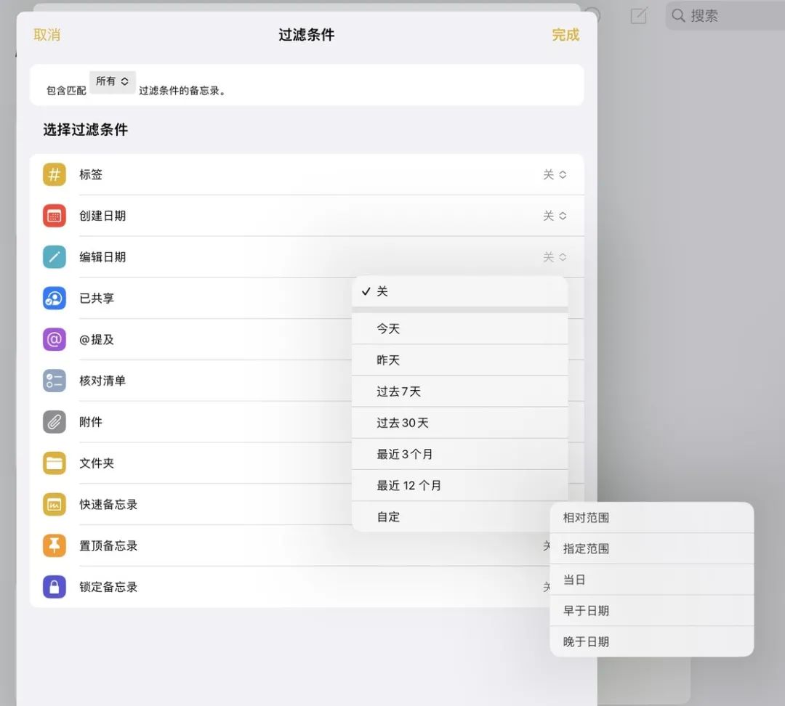785x706 pixels.
Task: Open the 标签 filter 关 dropdown
Action: click(555, 174)
